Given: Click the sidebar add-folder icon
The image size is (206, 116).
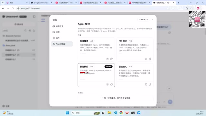Looking at the screenshot, I should point(34,31).
